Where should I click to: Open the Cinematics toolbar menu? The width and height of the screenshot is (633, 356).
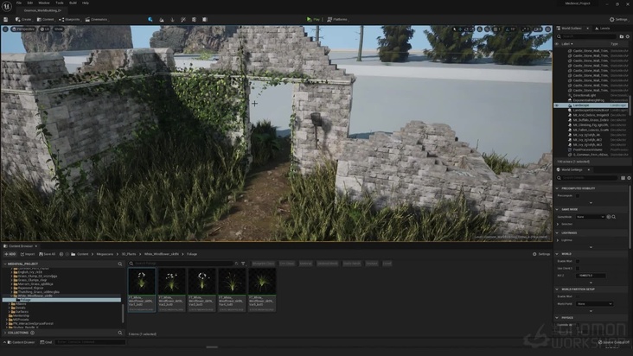coord(97,18)
